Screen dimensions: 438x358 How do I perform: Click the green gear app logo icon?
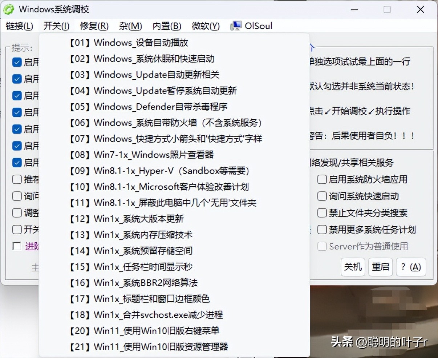coord(8,9)
